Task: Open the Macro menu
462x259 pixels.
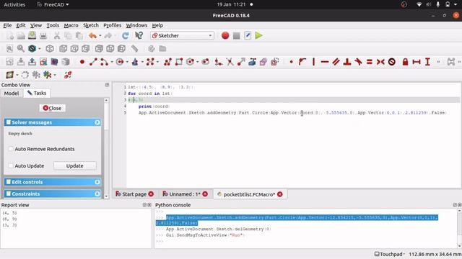Action: click(71, 25)
